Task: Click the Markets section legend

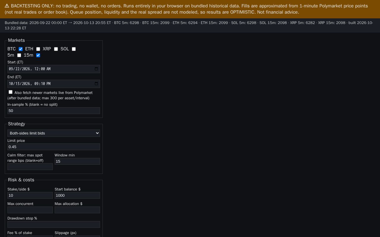Action: (16, 40)
